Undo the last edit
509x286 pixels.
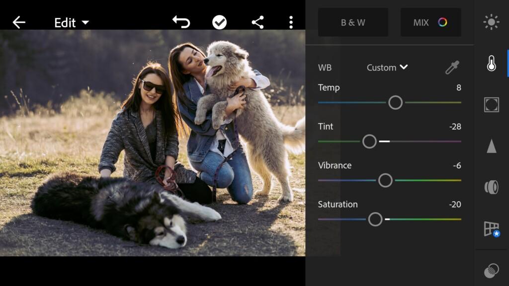tap(181, 22)
